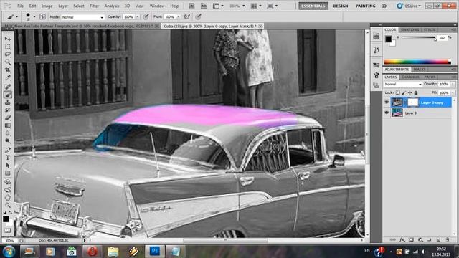Show more workspaces with double arrow
Image resolution: width=459 pixels, height=258 pixels.
[384, 6]
